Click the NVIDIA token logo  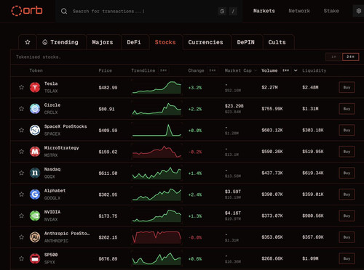(35, 216)
